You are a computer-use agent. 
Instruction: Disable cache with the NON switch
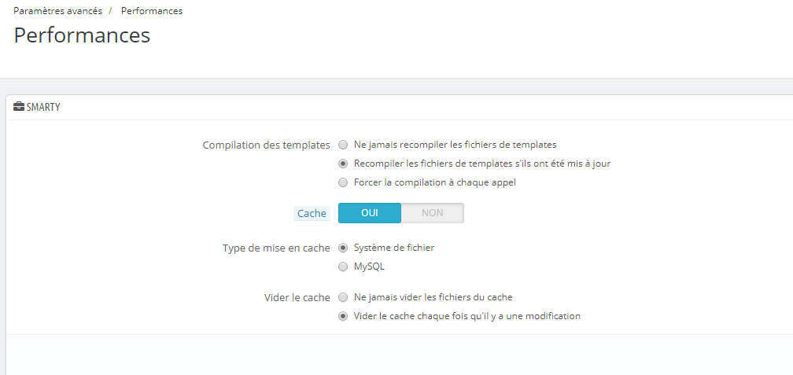433,213
